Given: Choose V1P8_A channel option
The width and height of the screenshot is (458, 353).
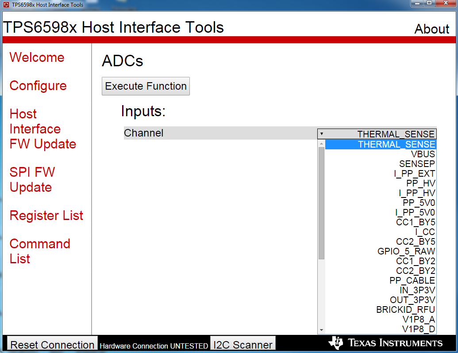Looking at the screenshot, I should point(381,319).
